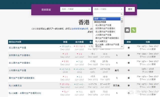The width and height of the screenshot is (160, 97).
Task: Open the 选择一个国家 country dropdown
Action: 75,9
